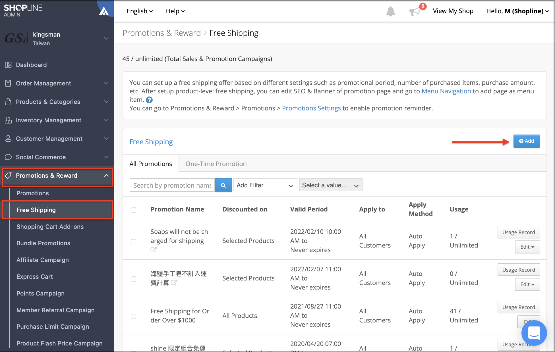
Task: Select Free Shipping in the sidebar
Action: [x=36, y=210]
